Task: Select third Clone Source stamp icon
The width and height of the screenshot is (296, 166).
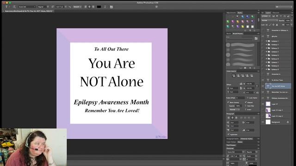Action: (x=242, y=76)
